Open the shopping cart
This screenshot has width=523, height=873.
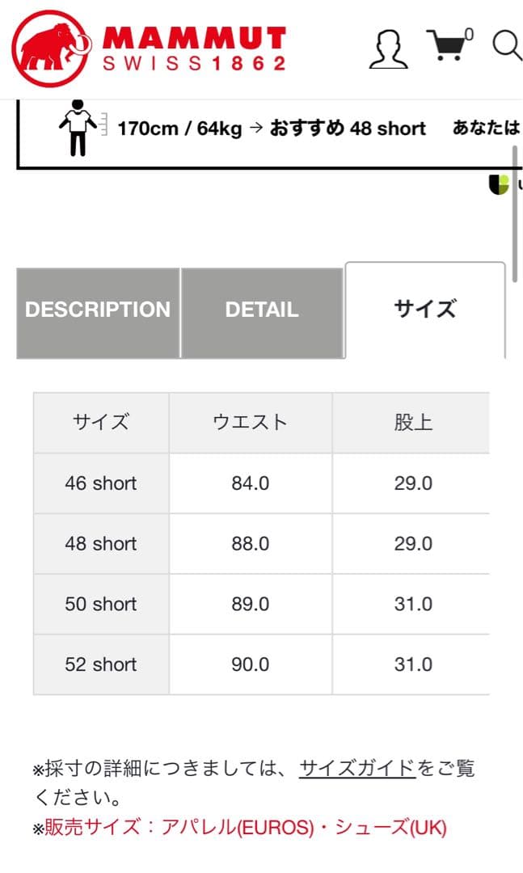[448, 46]
